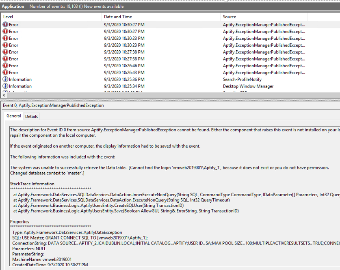The height and width of the screenshot is (270, 340).
Task: Switch to the Details tab
Action: (31, 116)
